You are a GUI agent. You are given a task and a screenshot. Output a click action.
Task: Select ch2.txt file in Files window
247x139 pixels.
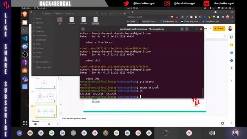(84, 20)
